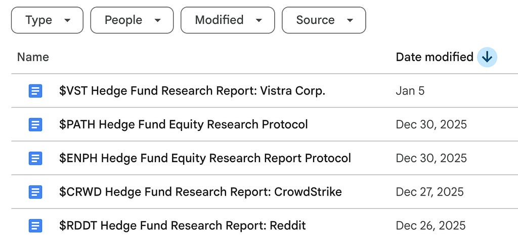Expand the People filter dropdown

pyautogui.click(x=132, y=20)
